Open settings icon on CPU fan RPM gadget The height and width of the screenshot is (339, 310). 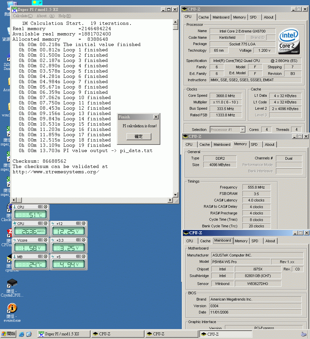click(40, 223)
